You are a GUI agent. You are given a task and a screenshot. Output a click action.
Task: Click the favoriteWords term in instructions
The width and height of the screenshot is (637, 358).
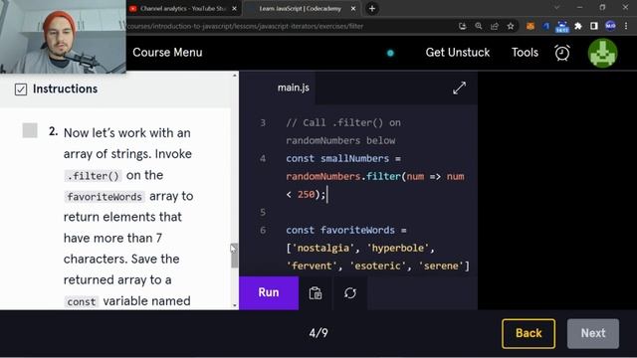point(105,197)
